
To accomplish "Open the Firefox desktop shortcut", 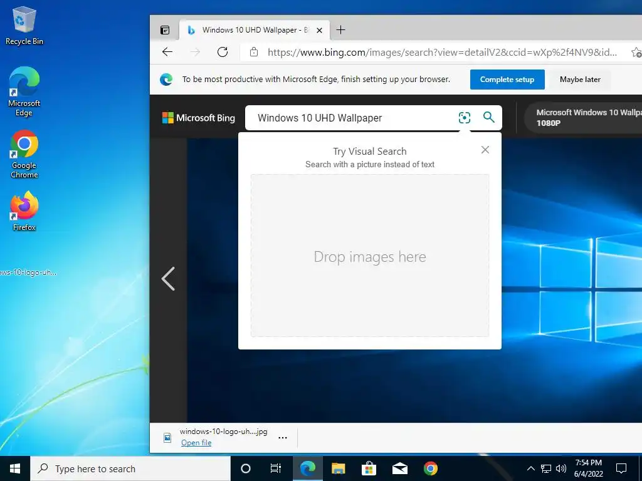I will point(24,211).
